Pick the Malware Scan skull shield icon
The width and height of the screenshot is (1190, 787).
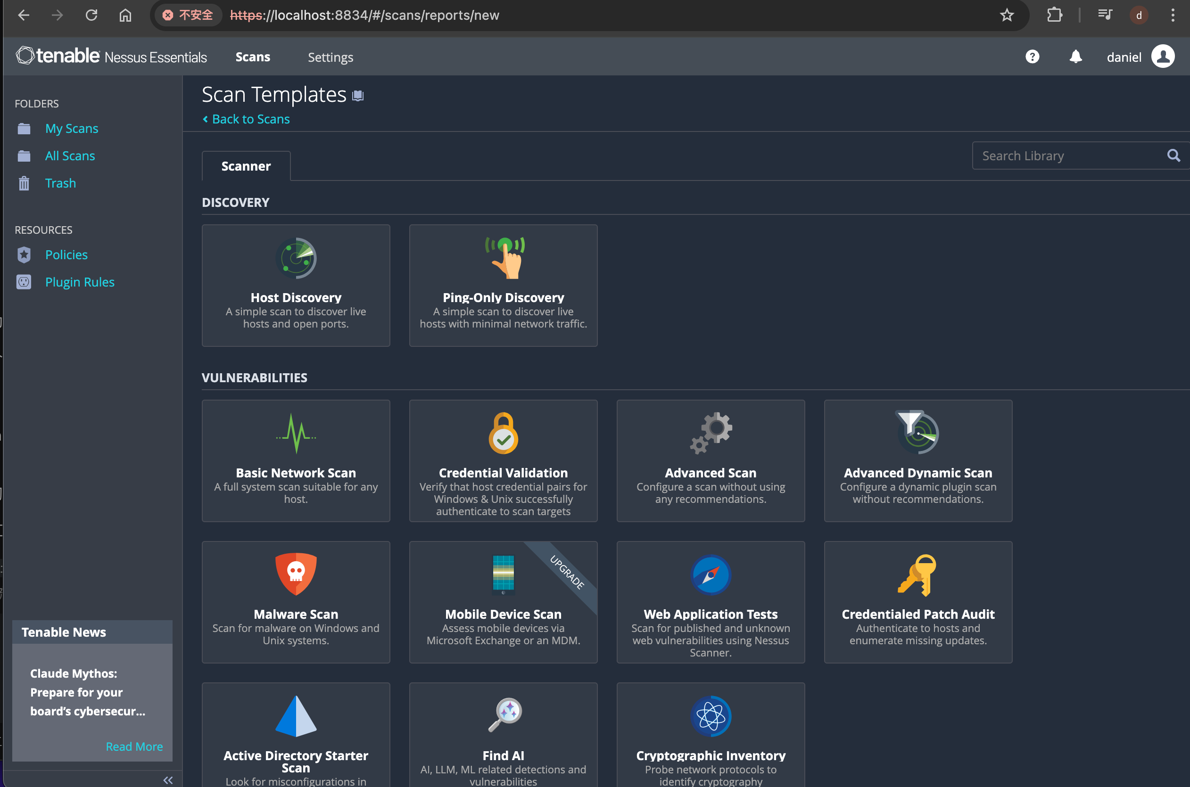[296, 574]
